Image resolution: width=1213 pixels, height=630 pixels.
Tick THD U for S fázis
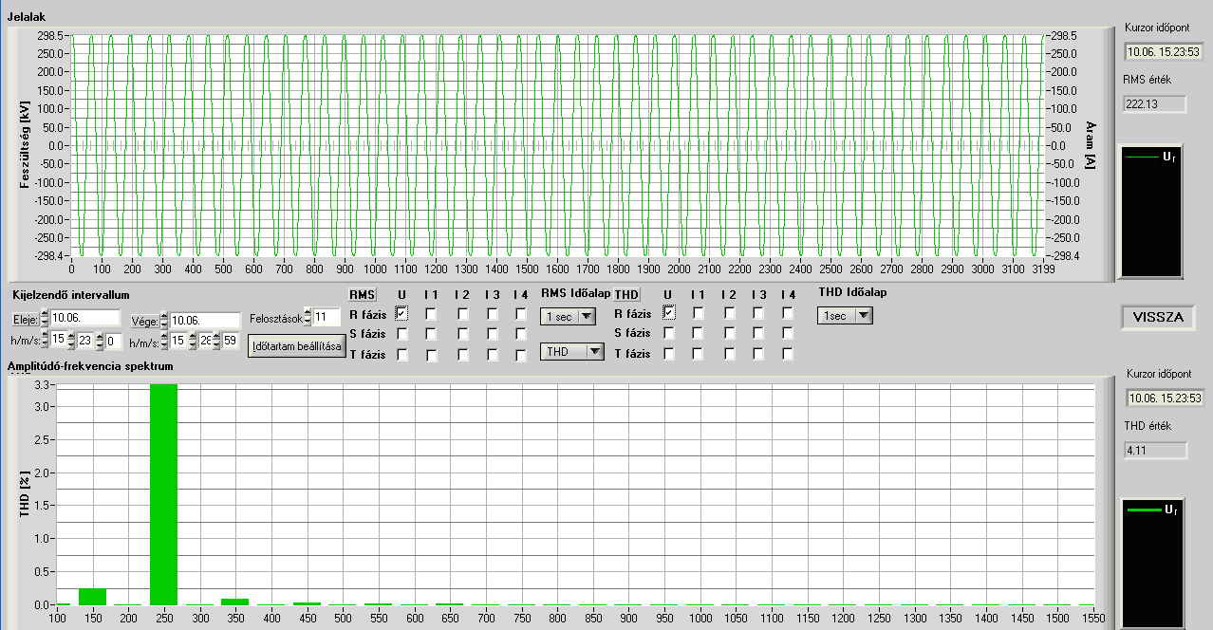point(669,333)
